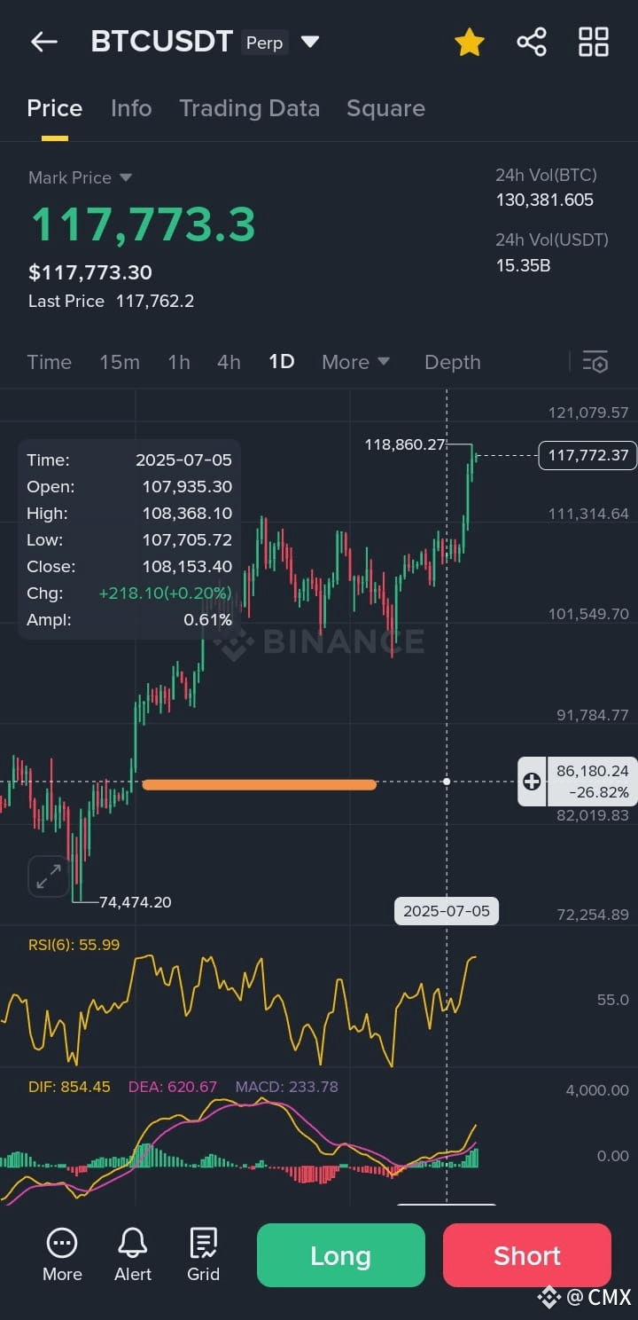Open the More menu icon at bottom
This screenshot has height=1320, width=638.
(62, 1255)
